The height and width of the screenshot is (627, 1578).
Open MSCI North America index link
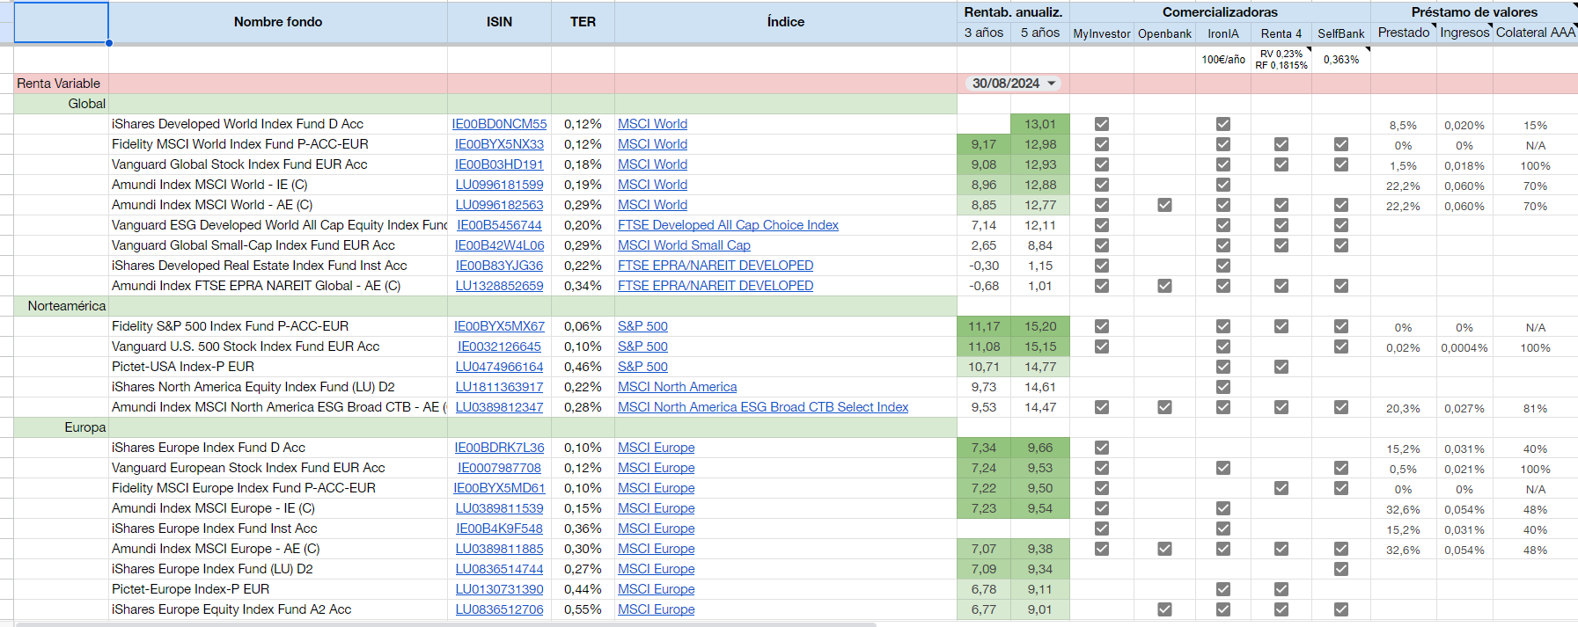677,387
